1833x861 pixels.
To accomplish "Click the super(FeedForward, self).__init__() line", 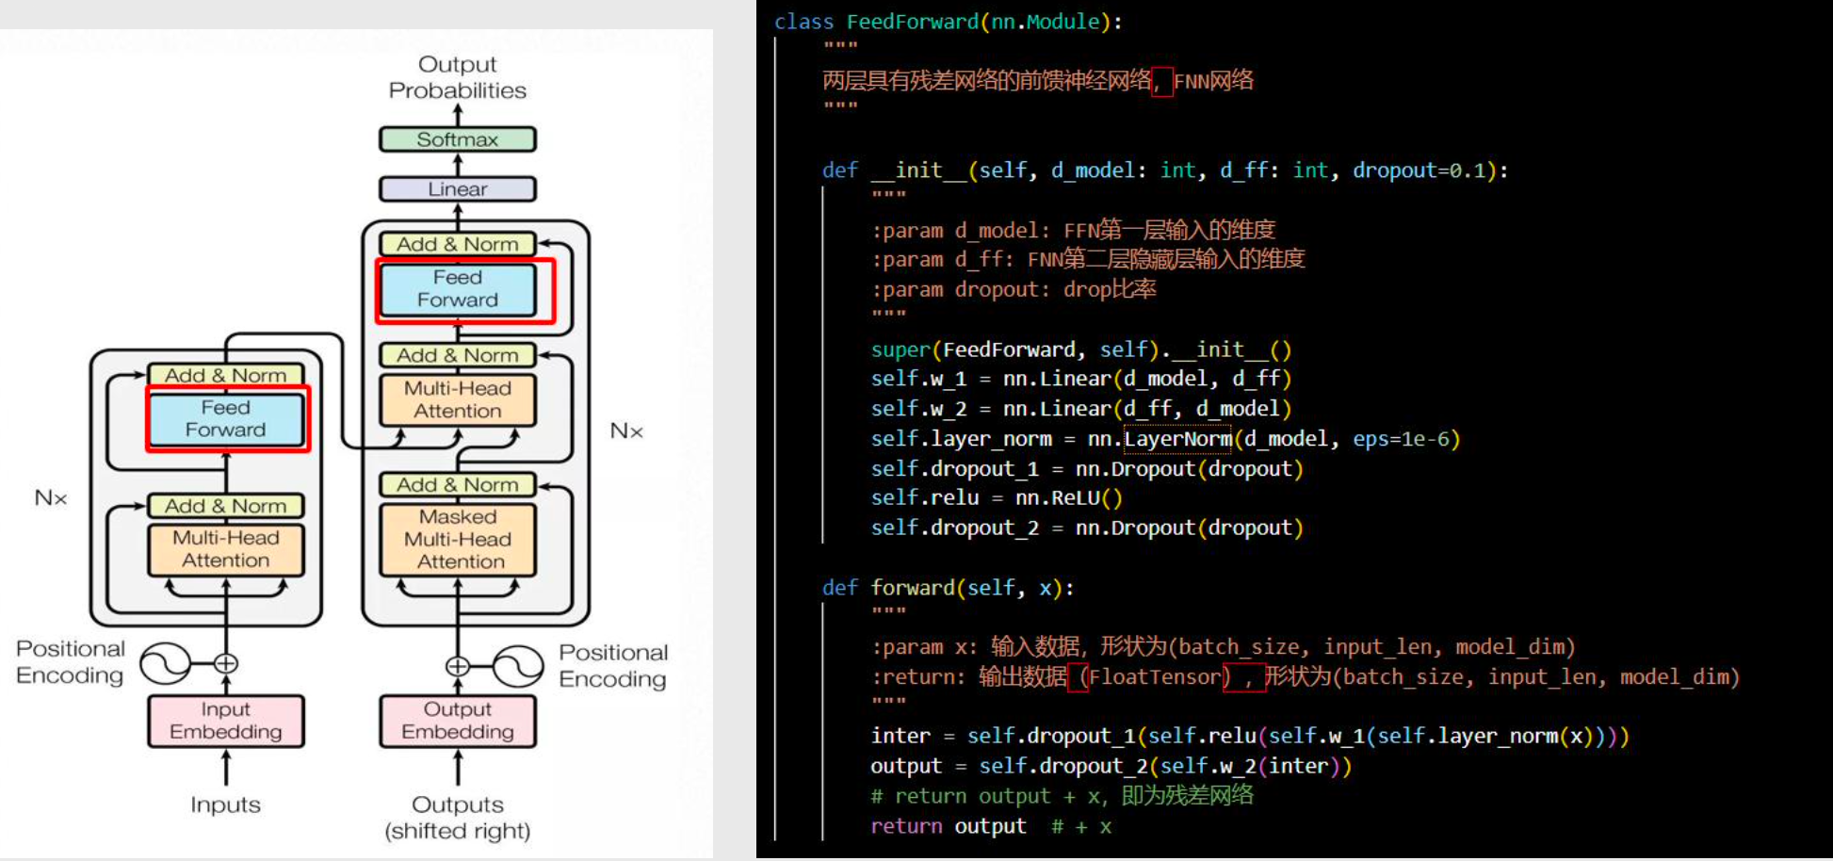I will [1081, 349].
